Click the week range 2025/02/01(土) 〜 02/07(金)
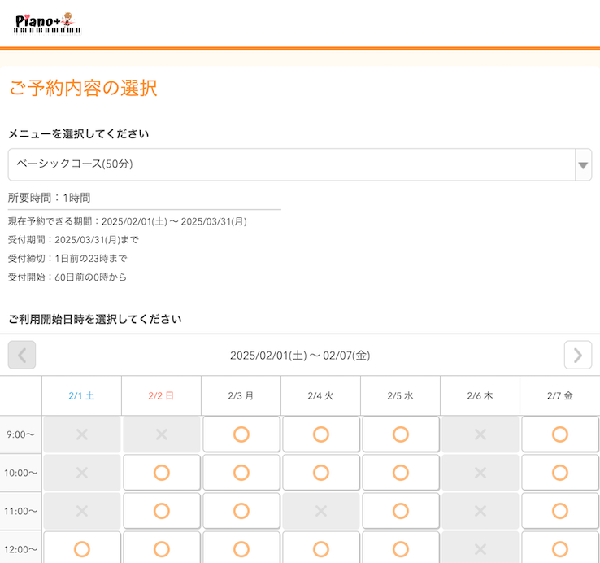Screen dimensions: 600x563 point(300,356)
